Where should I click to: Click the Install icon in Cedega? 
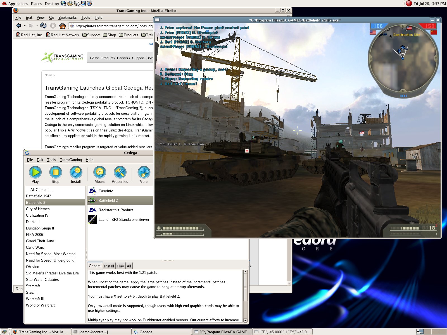pos(76,175)
